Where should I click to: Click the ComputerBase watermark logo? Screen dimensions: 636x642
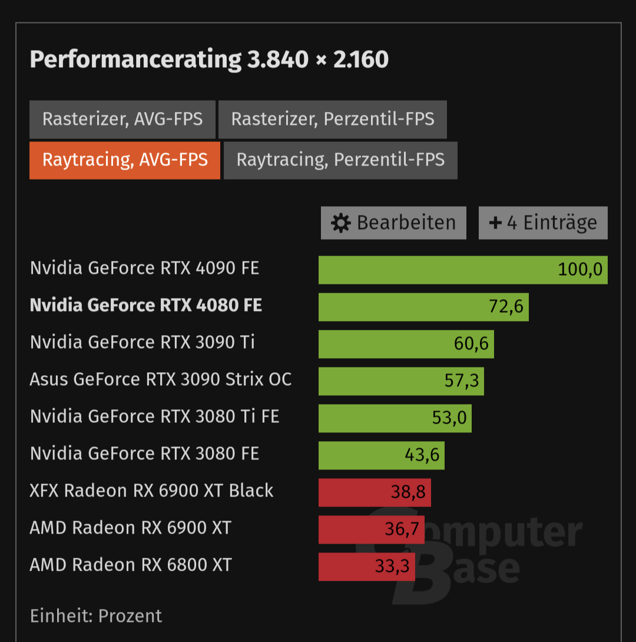469,555
